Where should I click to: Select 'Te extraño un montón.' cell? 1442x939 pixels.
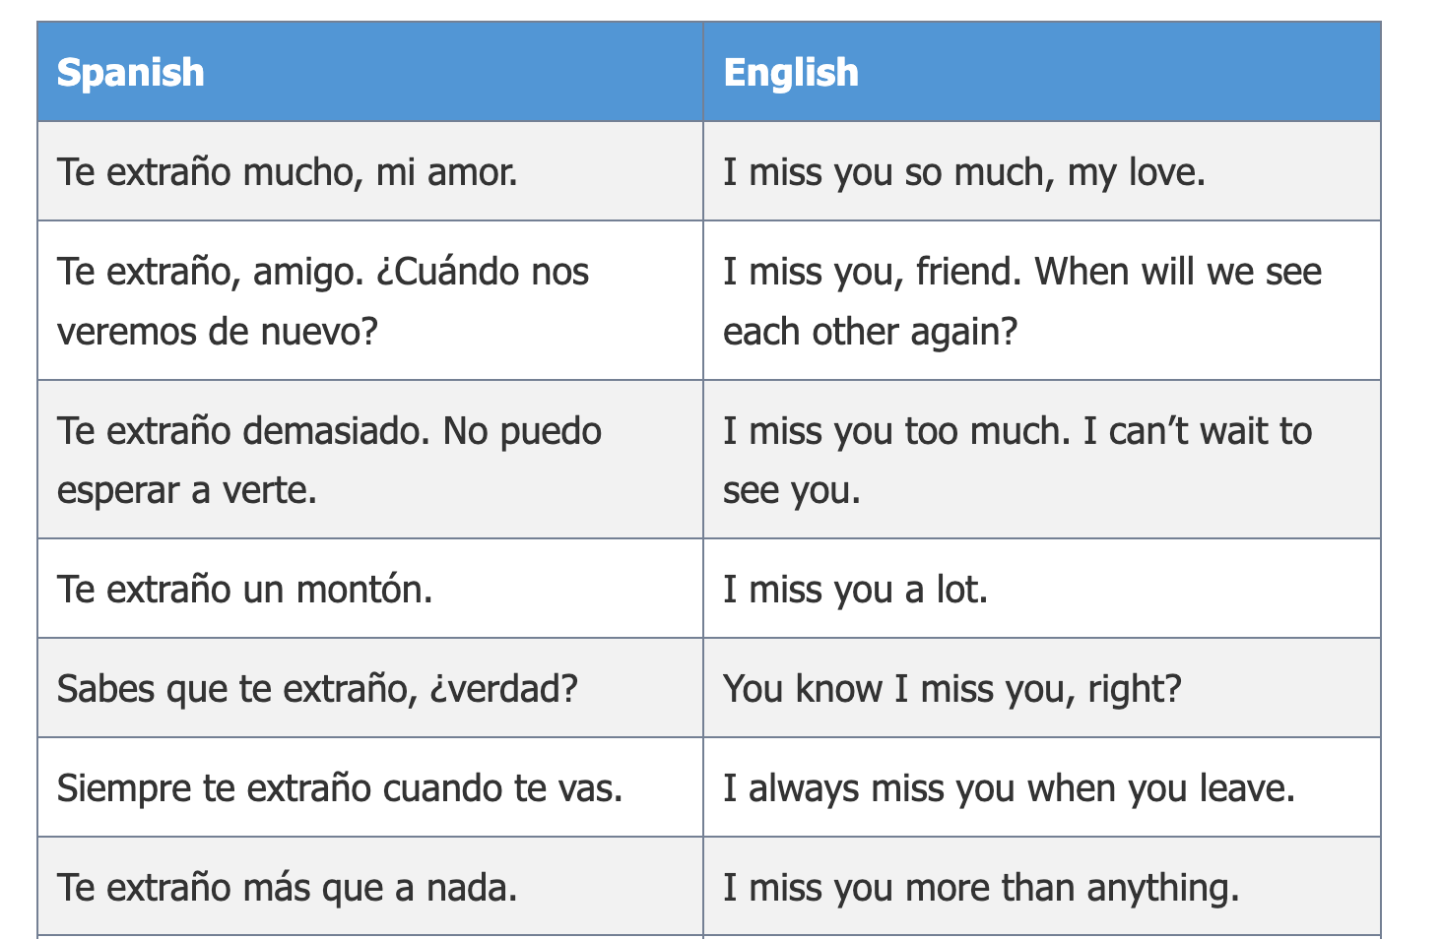coord(370,589)
